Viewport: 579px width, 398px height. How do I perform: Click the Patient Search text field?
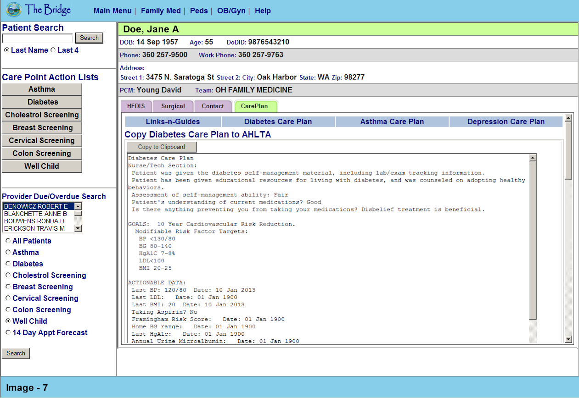pos(37,39)
